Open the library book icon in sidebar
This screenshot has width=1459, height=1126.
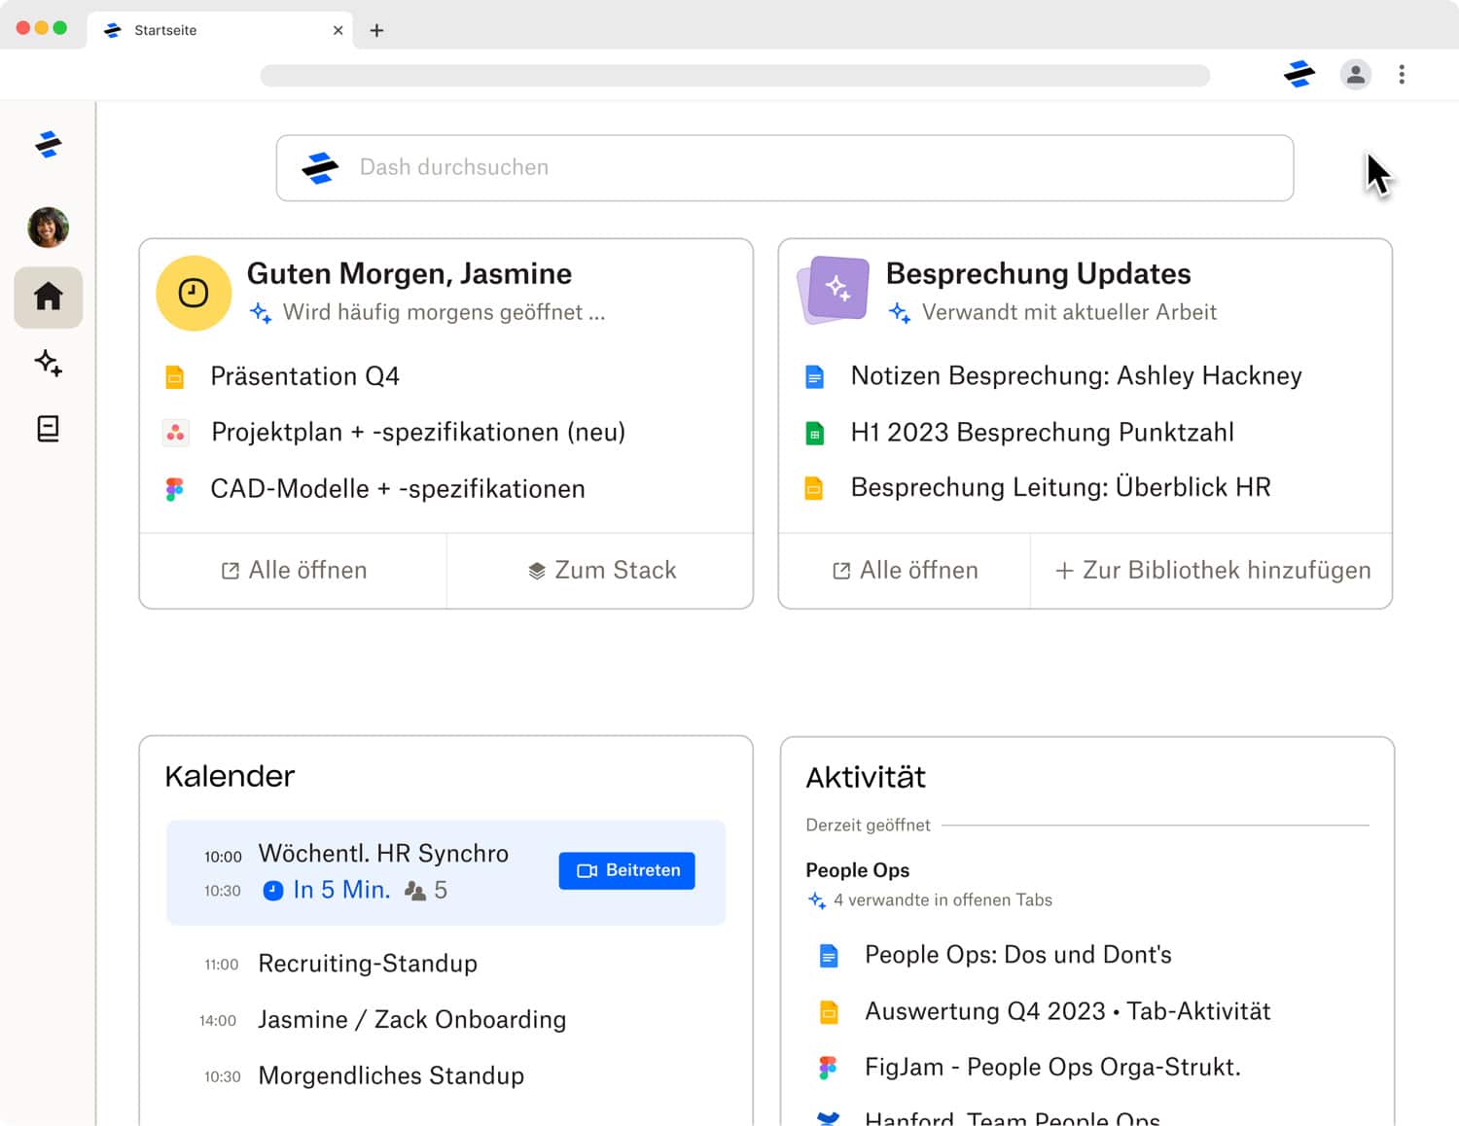click(48, 429)
